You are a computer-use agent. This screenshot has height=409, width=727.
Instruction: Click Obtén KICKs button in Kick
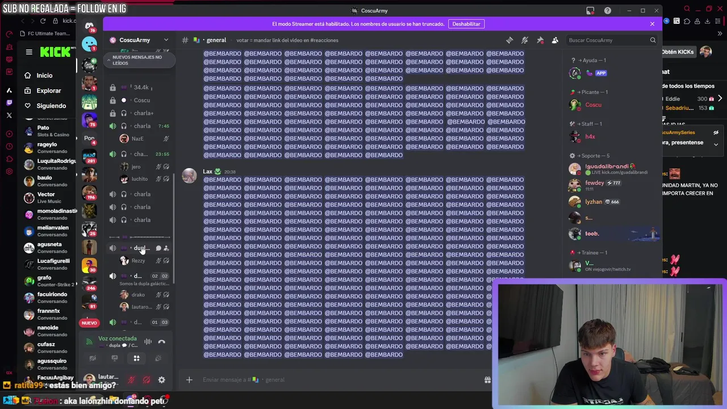[678, 52]
